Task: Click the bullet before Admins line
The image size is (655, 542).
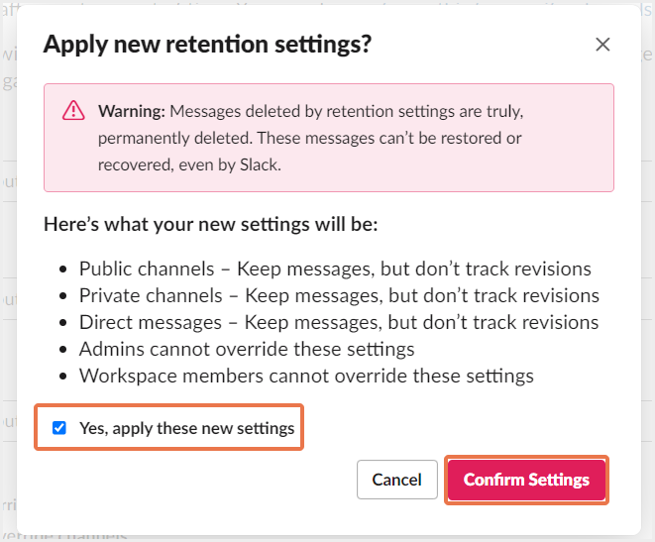Action: pos(64,350)
